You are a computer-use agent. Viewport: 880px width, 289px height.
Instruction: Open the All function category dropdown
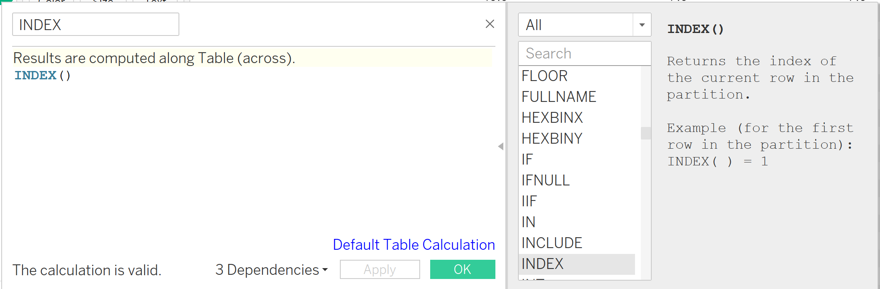(642, 25)
